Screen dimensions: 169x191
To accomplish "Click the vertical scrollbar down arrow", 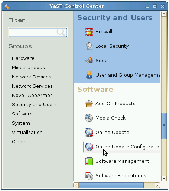I will click(x=164, y=178).
